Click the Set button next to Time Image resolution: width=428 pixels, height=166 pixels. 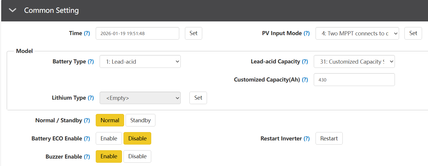click(193, 33)
